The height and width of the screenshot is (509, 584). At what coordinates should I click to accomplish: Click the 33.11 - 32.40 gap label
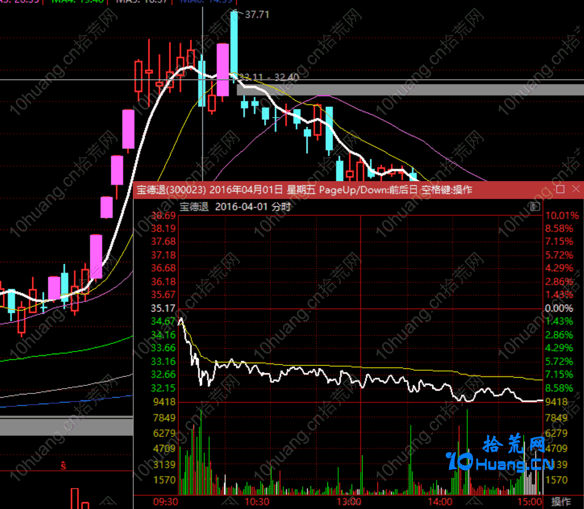pyautogui.click(x=268, y=77)
